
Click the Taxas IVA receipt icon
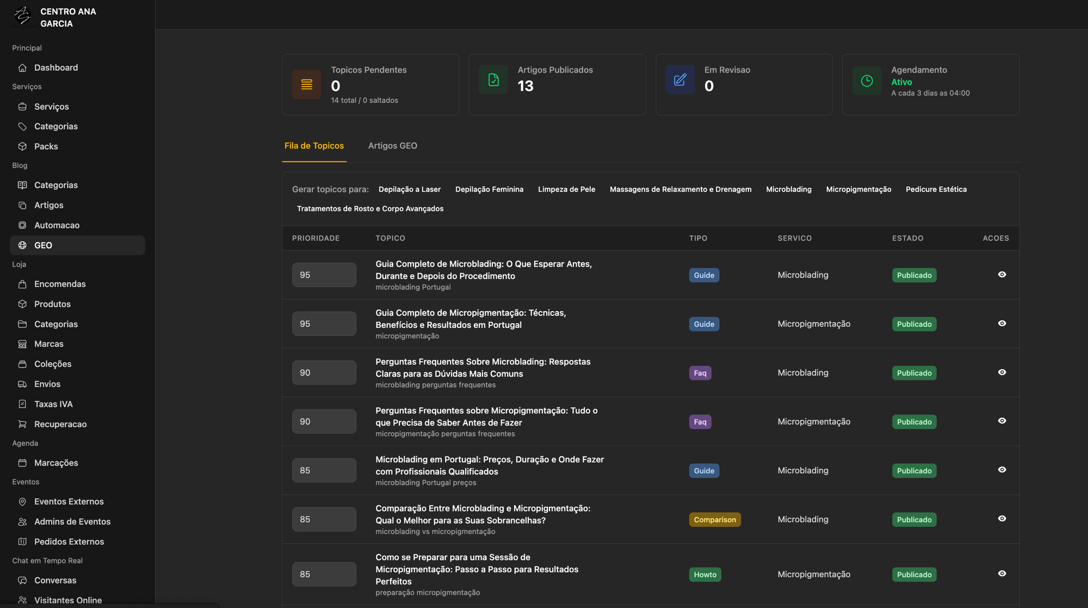[22, 405]
